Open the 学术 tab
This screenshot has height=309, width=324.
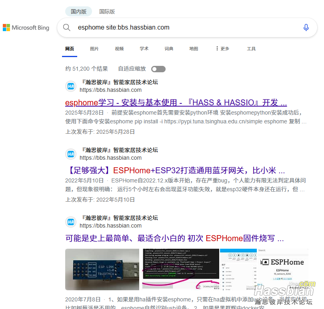(x=144, y=49)
